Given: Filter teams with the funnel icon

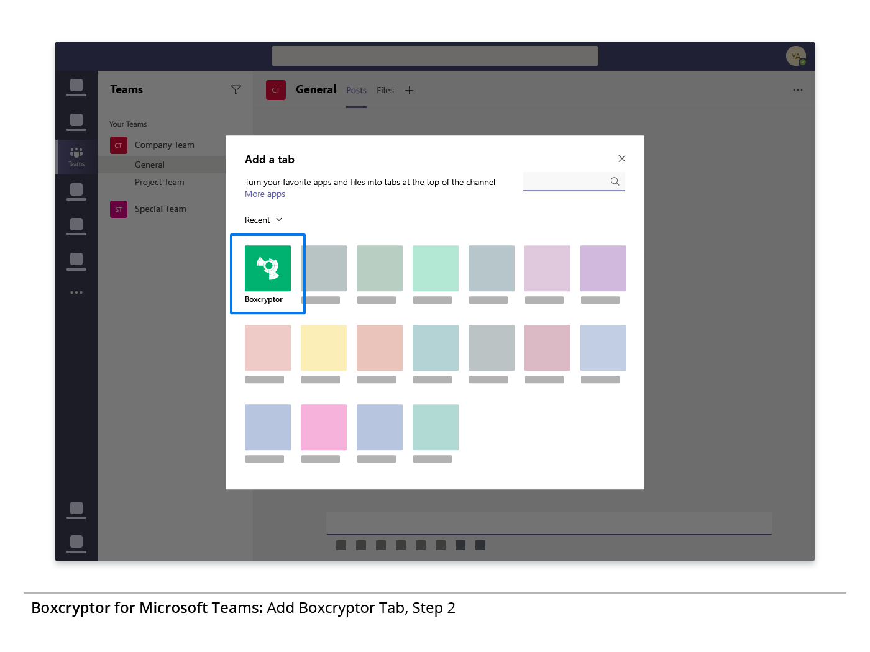Looking at the screenshot, I should pos(236,90).
